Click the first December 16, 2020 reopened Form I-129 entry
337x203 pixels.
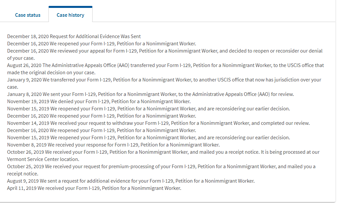point(101,44)
